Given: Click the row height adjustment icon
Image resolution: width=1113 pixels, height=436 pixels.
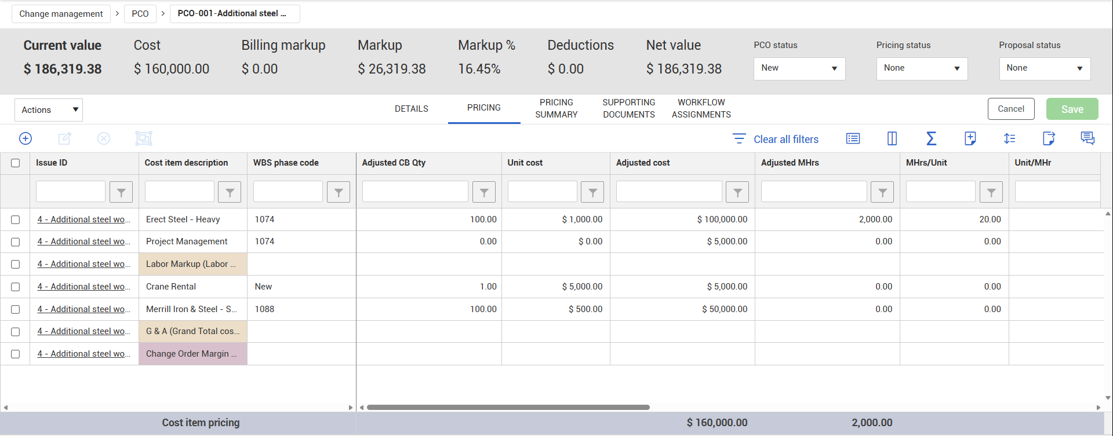Looking at the screenshot, I should 1009,138.
